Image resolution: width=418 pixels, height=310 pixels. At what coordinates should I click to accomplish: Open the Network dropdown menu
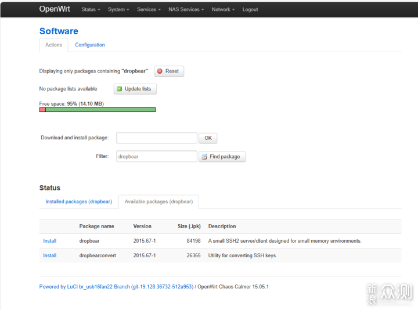(x=223, y=9)
